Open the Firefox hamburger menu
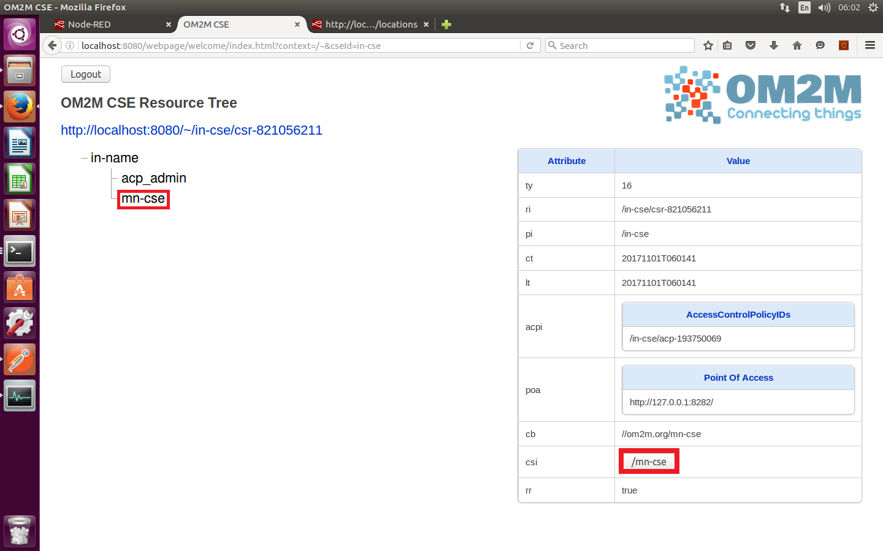The image size is (883, 551). [870, 45]
